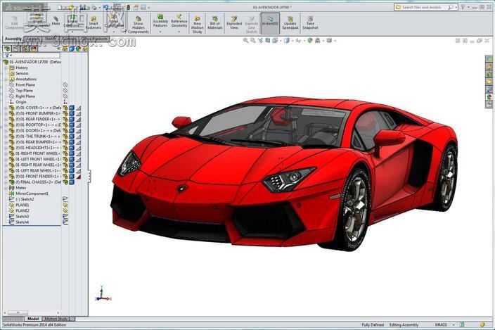495x330 pixels.
Task: Open Assembly Features dropdown arrow
Action: pos(160,32)
